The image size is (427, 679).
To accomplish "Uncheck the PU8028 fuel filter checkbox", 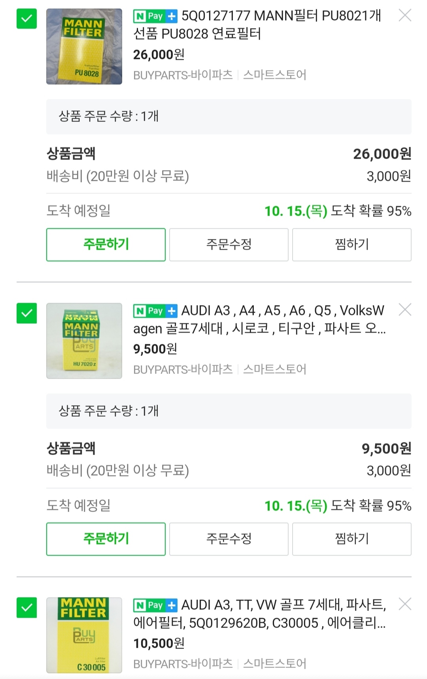I will (26, 19).
